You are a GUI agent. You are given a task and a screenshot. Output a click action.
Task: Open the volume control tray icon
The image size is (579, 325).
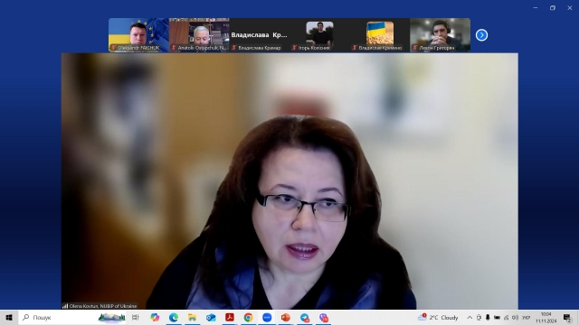click(515, 317)
